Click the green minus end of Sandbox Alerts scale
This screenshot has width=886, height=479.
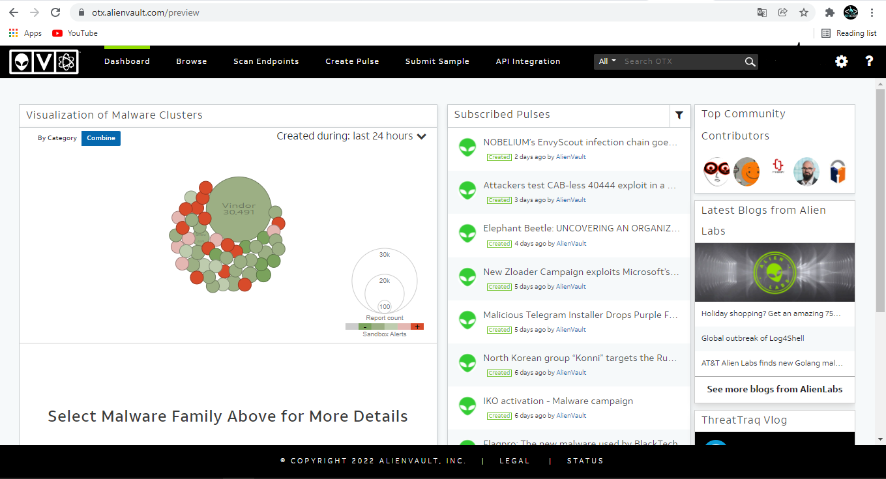click(x=365, y=327)
